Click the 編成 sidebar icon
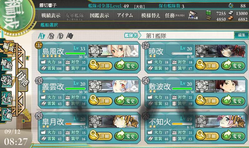 coord(7,47)
